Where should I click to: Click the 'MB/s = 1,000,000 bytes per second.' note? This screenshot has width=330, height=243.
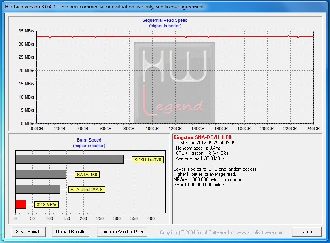(208, 180)
